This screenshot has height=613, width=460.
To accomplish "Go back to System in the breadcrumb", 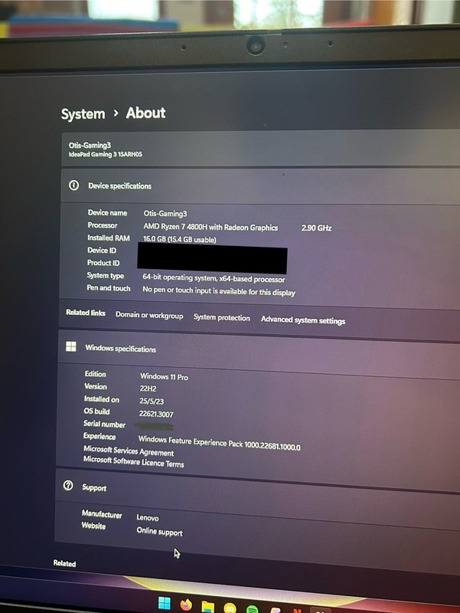I will pyautogui.click(x=83, y=113).
